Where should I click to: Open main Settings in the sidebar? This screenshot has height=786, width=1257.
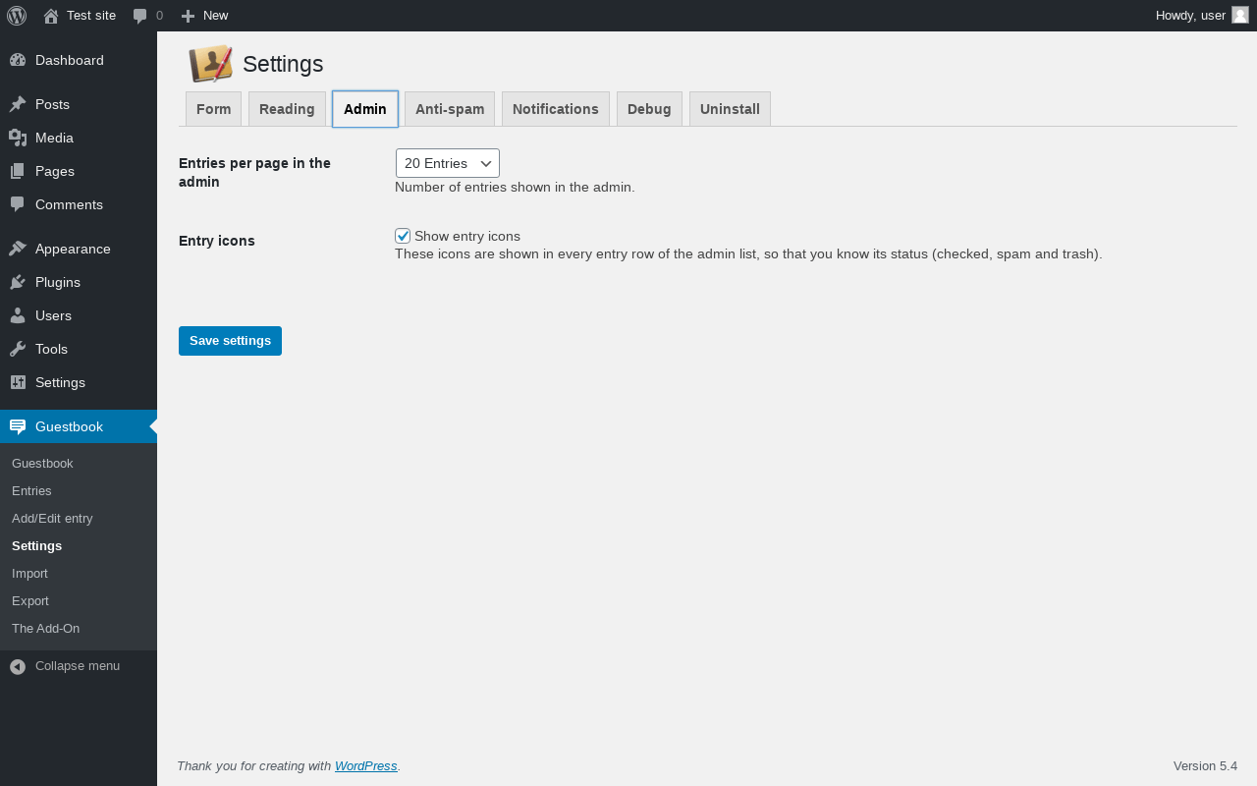79,382
